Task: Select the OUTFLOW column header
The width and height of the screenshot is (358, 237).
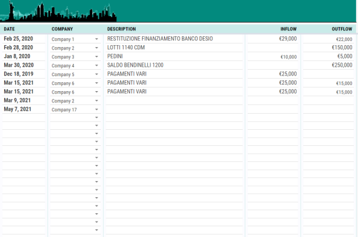Action: point(342,29)
